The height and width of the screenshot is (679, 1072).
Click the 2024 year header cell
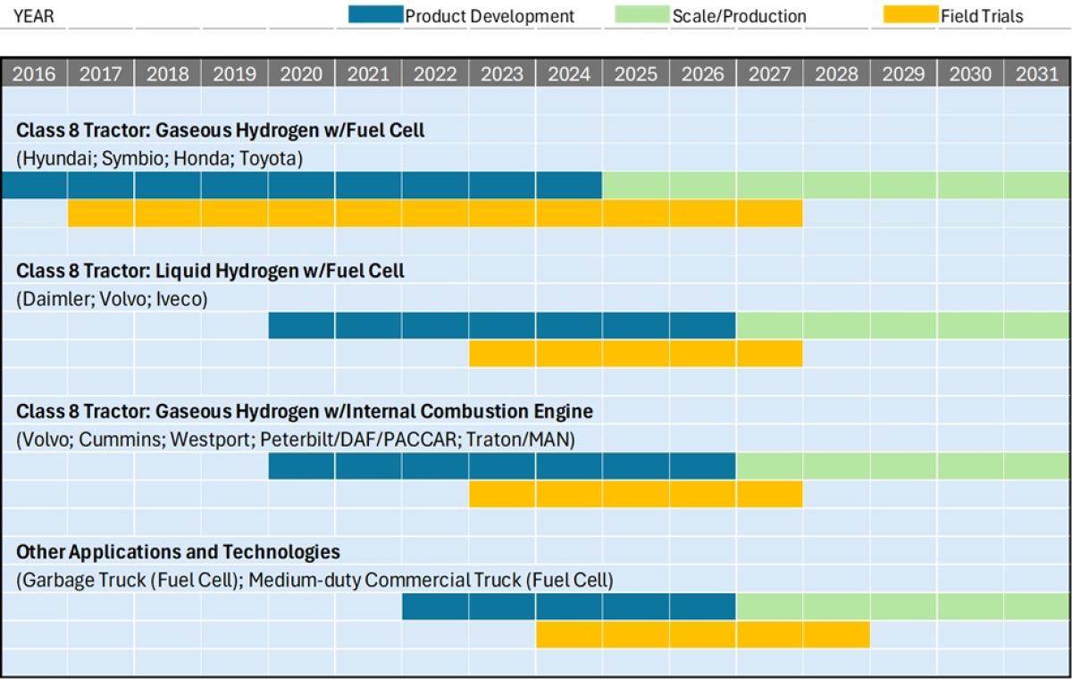pos(568,74)
